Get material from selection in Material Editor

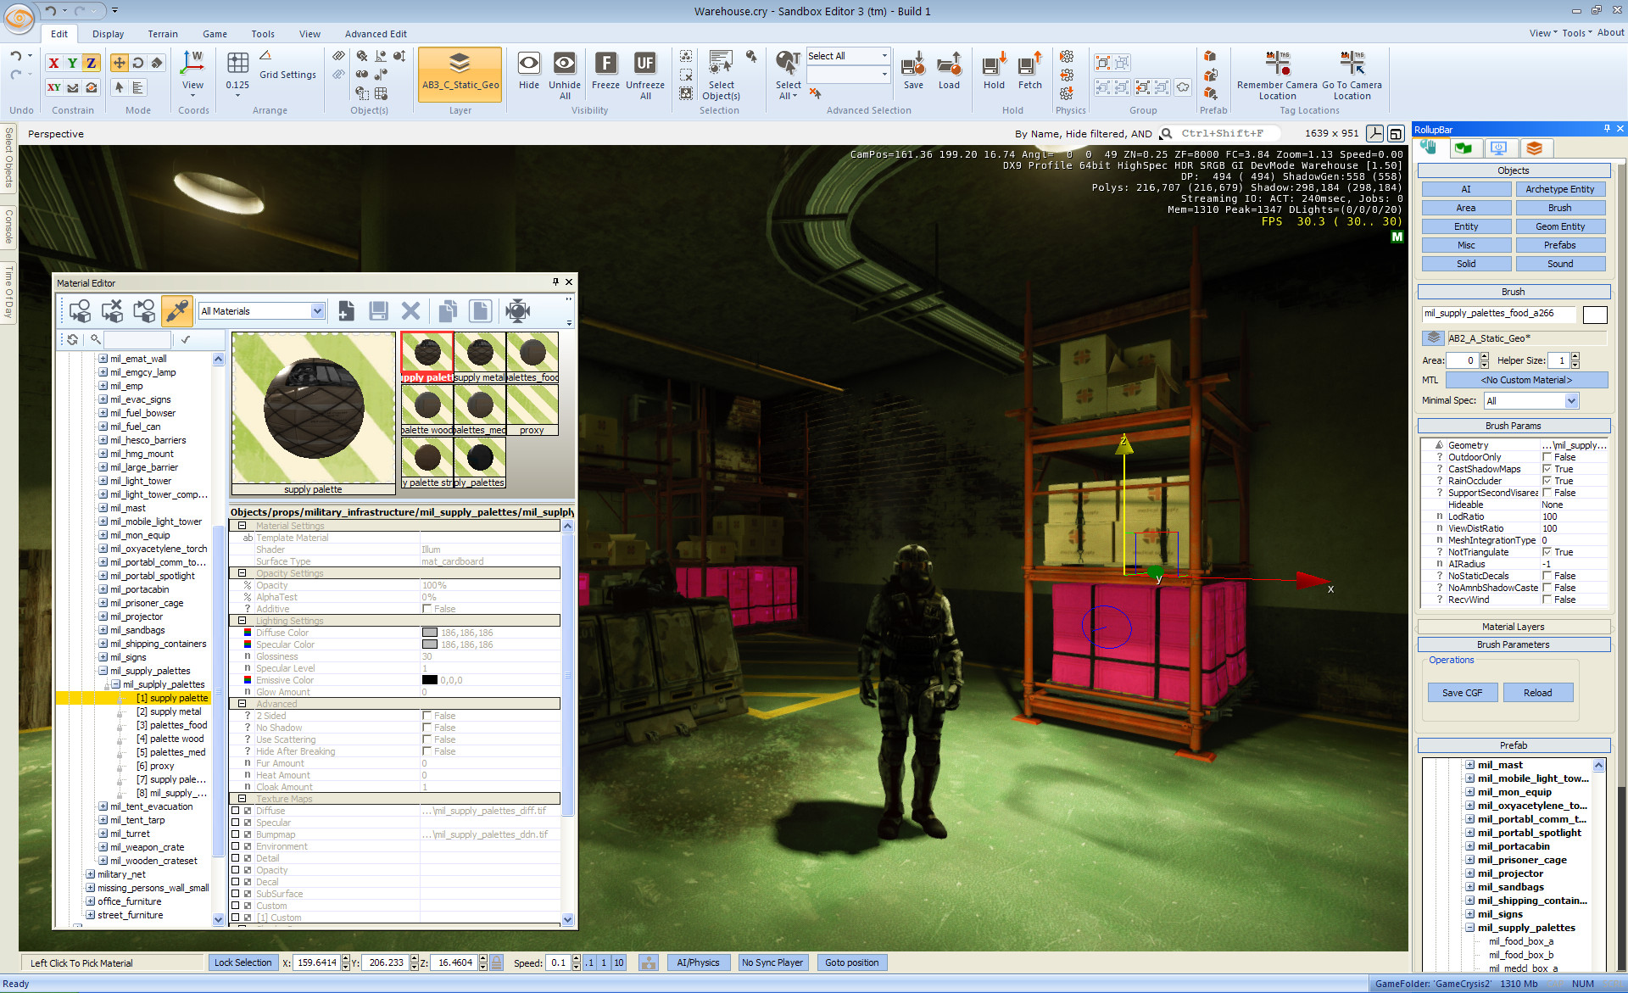(144, 311)
